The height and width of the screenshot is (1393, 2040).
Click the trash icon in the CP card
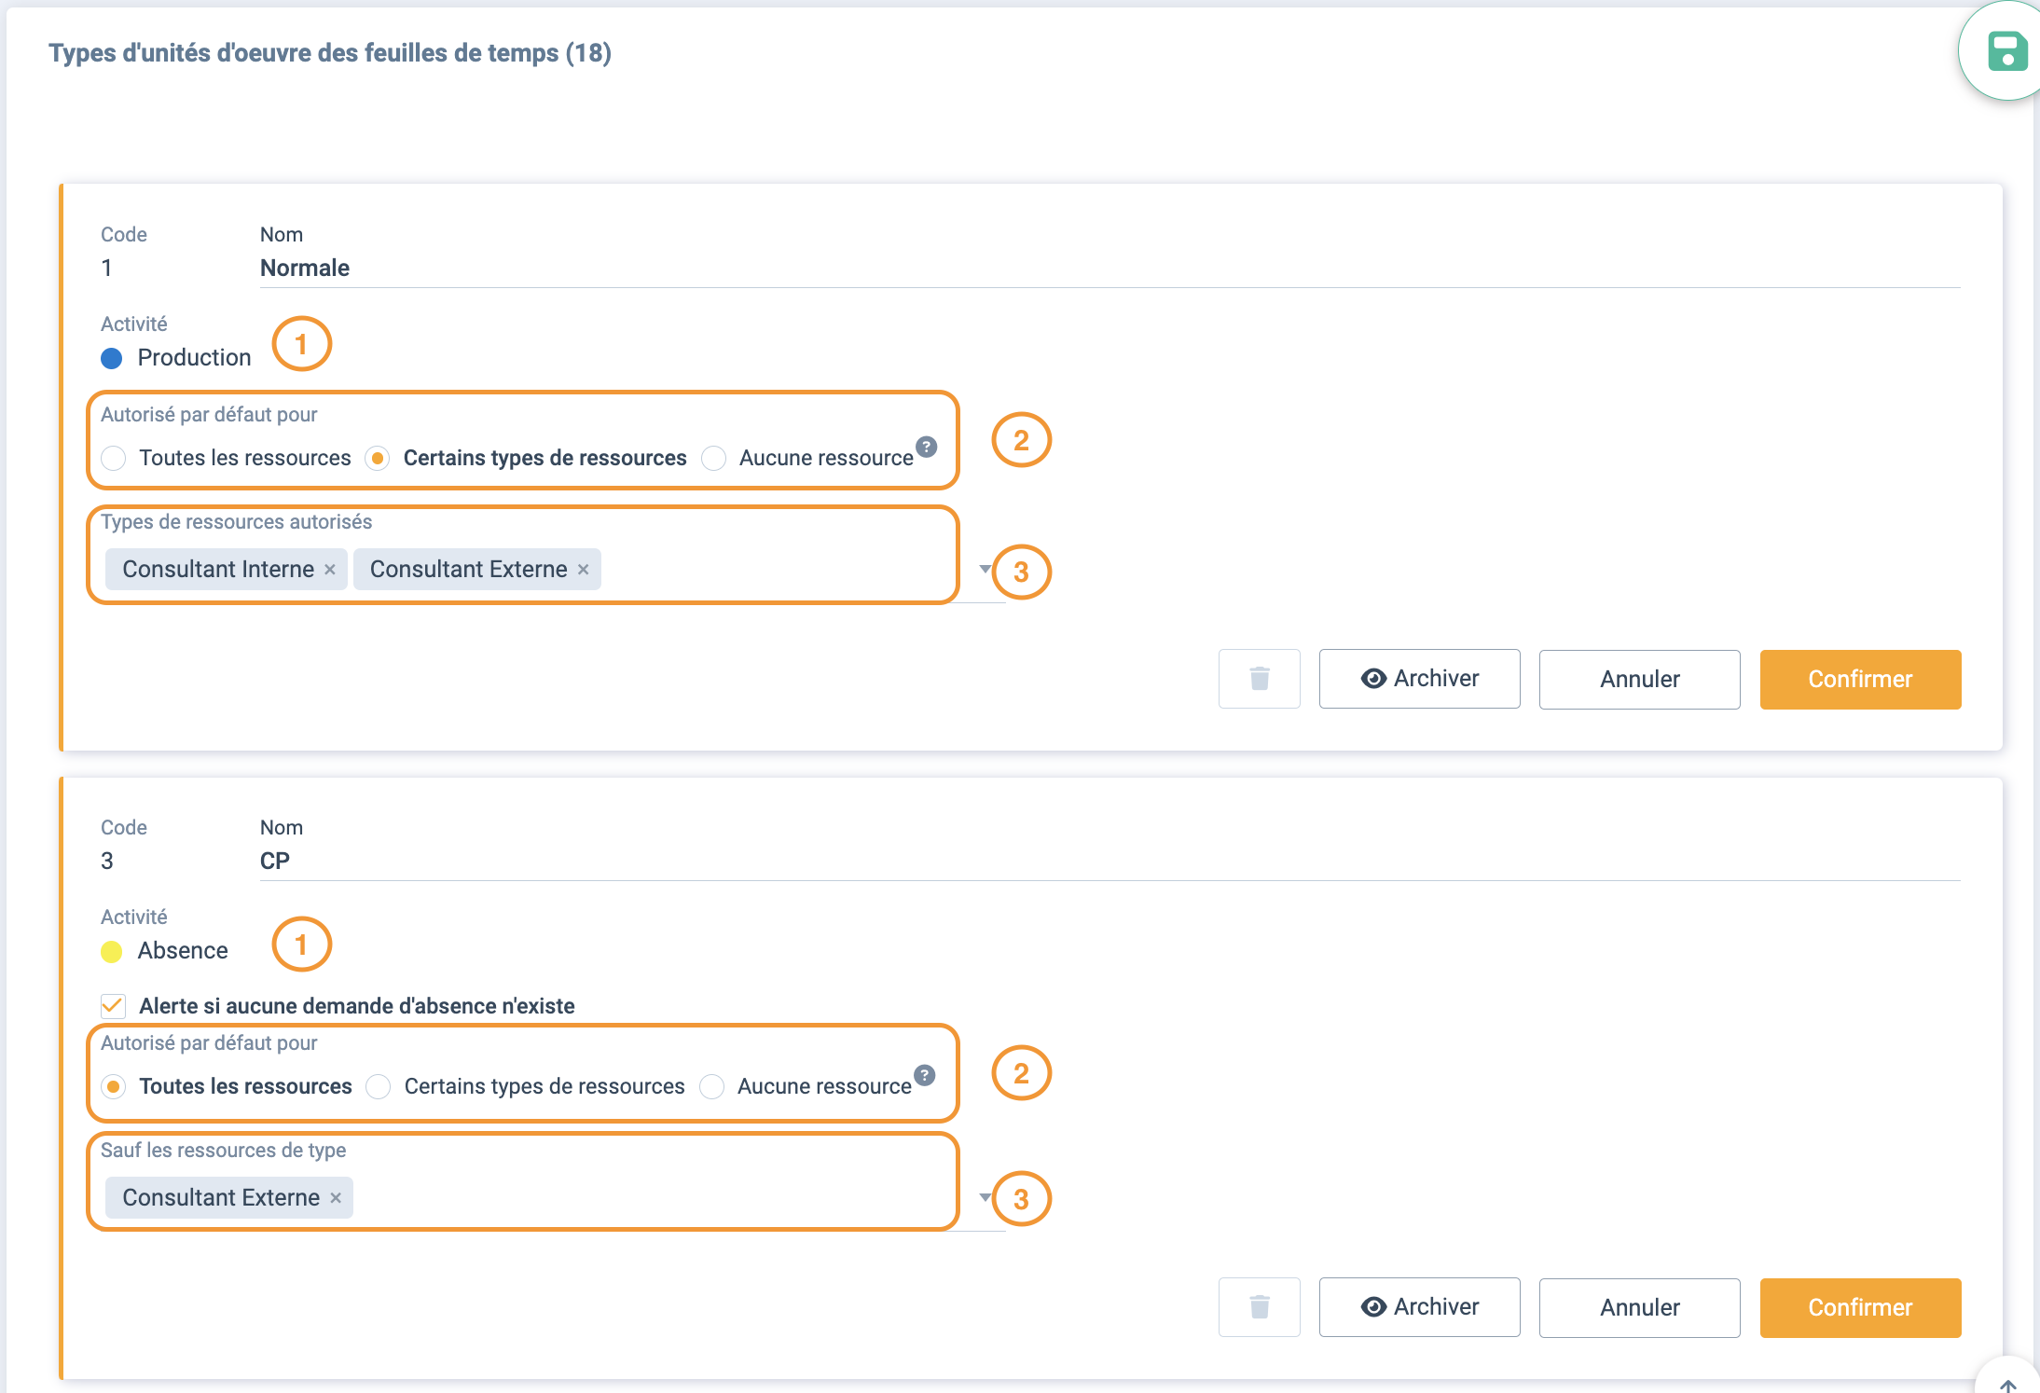[1259, 1307]
